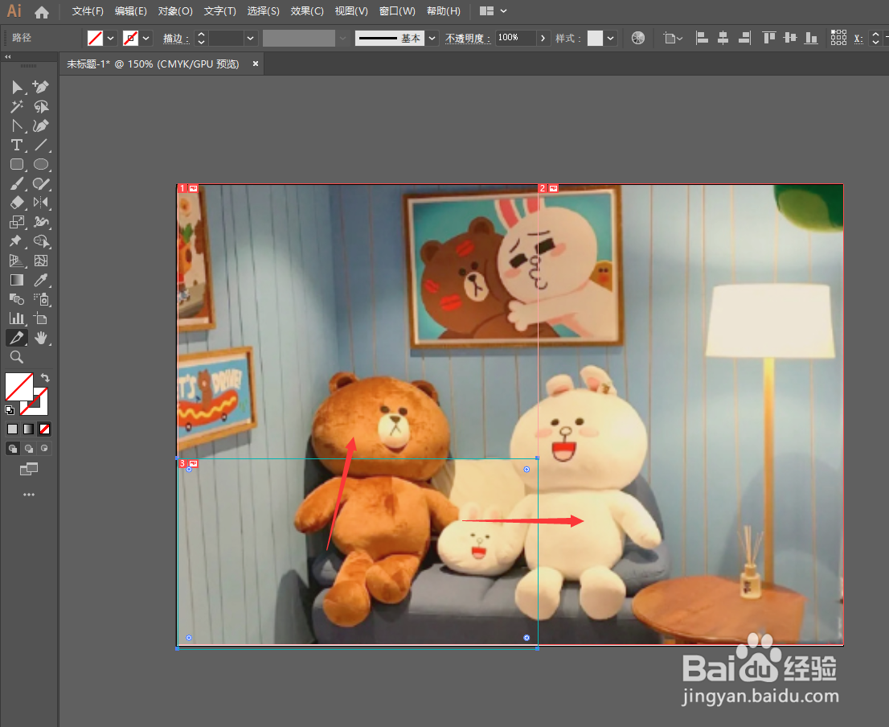Click horizontal align left icon

tap(702, 38)
